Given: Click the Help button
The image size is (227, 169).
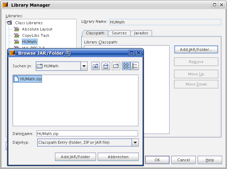Looking at the screenshot, I should coord(209,160).
